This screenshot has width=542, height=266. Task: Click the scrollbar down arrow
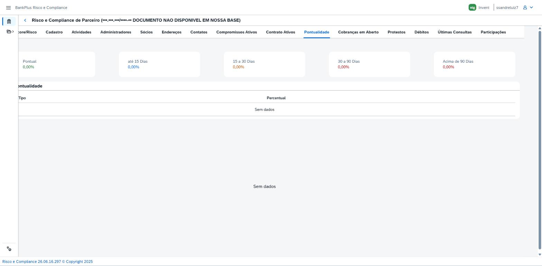(x=540, y=255)
